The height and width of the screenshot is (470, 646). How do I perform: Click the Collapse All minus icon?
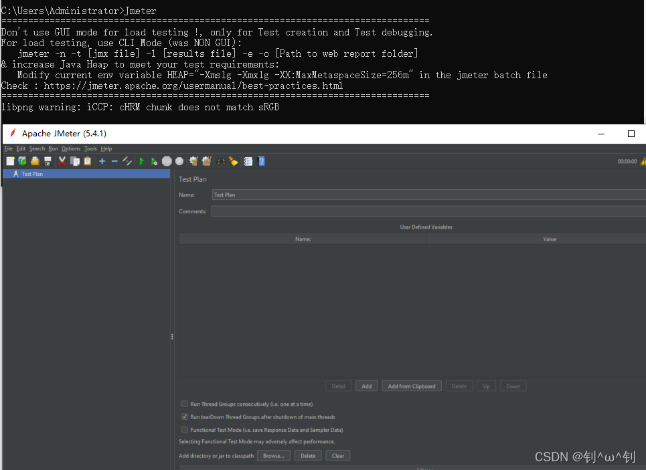[x=114, y=161]
